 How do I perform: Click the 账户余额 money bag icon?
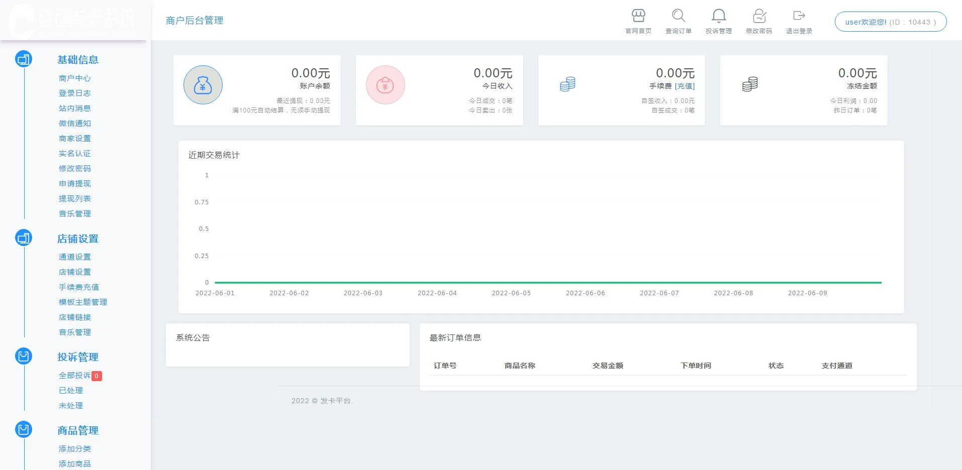click(x=203, y=85)
